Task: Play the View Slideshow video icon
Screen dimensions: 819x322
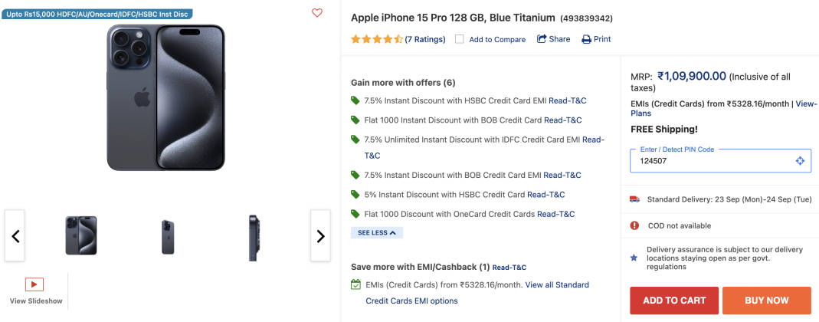Action: point(34,284)
